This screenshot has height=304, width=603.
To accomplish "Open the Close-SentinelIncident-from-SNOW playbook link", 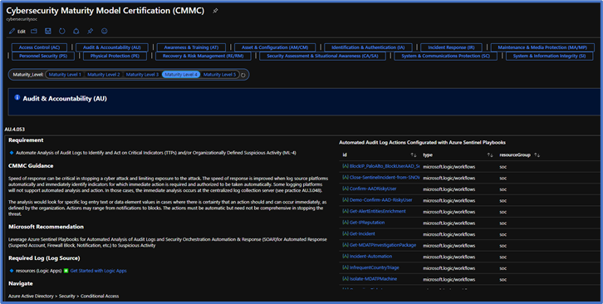I will pos(385,178).
